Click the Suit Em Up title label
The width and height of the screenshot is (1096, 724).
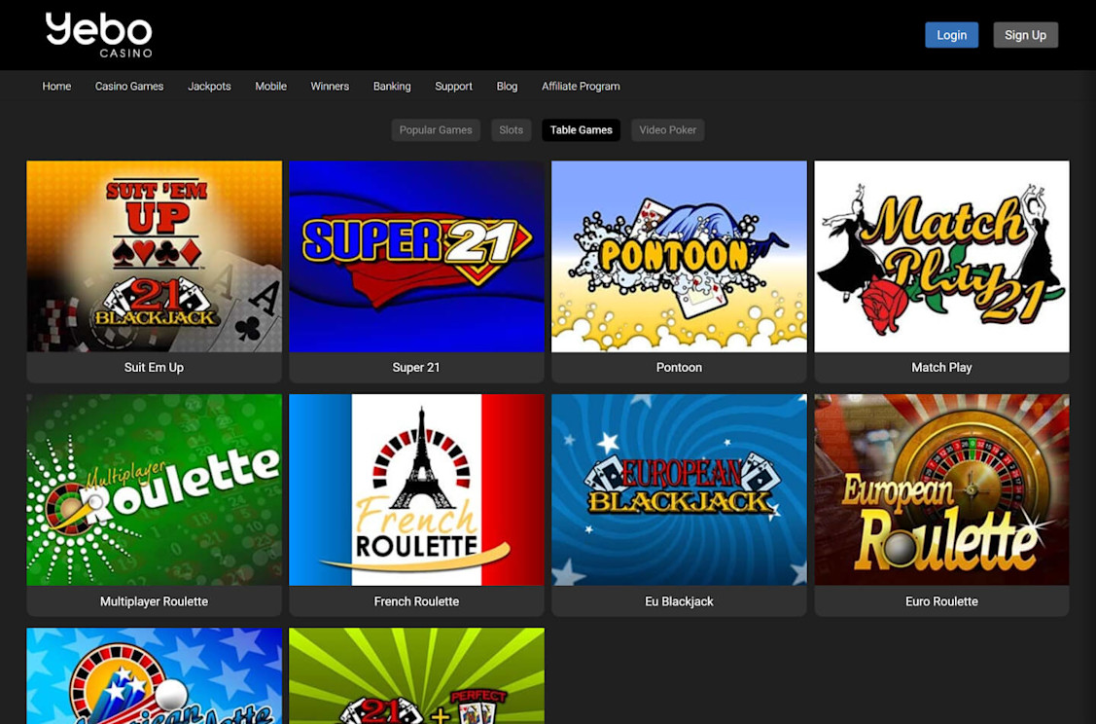coord(154,367)
